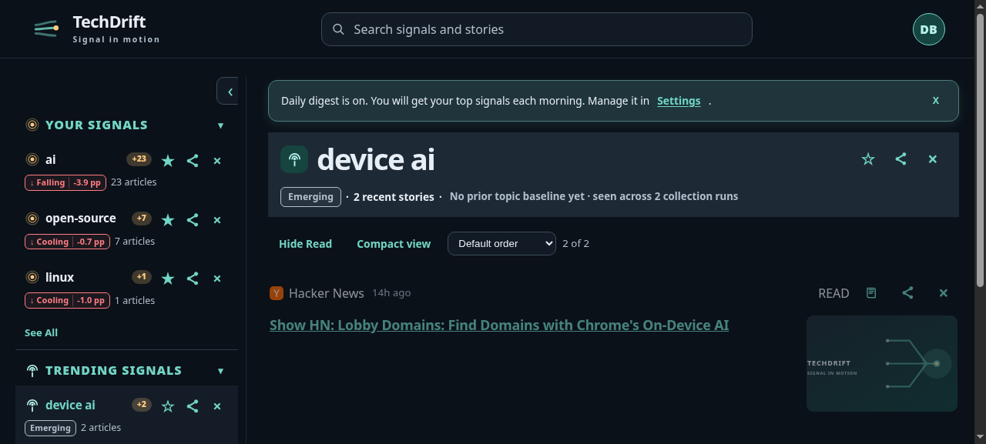Image resolution: width=986 pixels, height=444 pixels.
Task: Toggle the READ status on the story
Action: pos(833,293)
